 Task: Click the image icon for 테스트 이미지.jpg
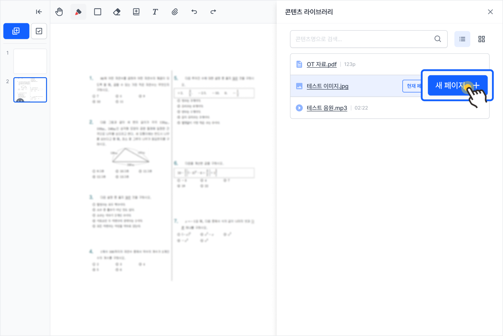(299, 86)
